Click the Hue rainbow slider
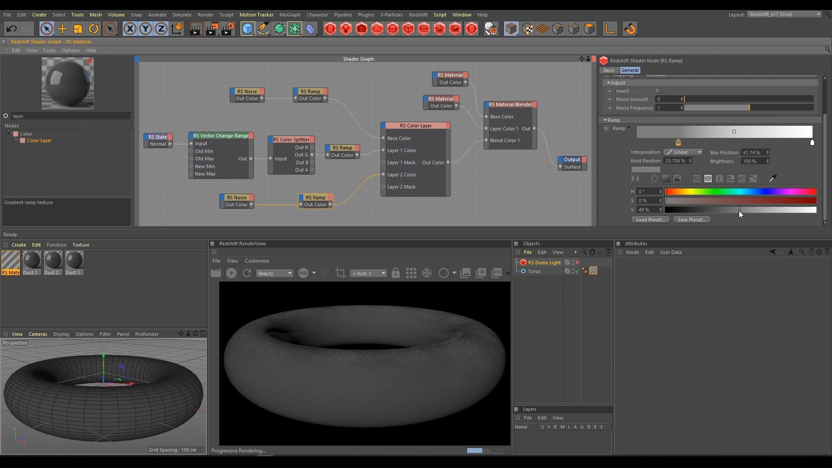This screenshot has height=468, width=832. pos(741,192)
